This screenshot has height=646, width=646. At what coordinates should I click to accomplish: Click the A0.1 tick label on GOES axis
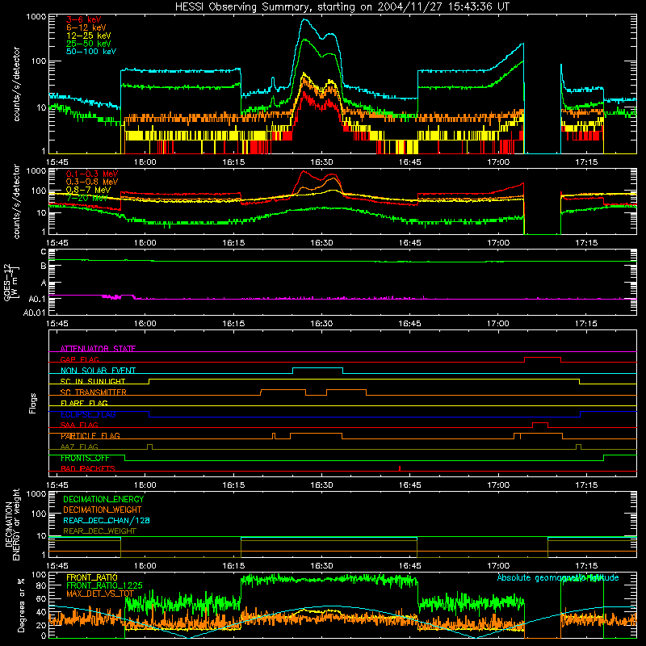click(37, 299)
